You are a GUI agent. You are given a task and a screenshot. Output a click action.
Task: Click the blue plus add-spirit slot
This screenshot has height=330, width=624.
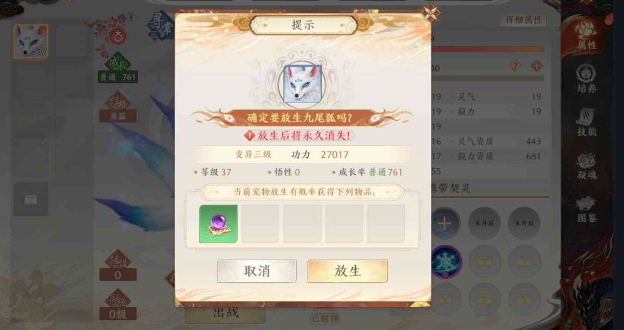tap(445, 223)
